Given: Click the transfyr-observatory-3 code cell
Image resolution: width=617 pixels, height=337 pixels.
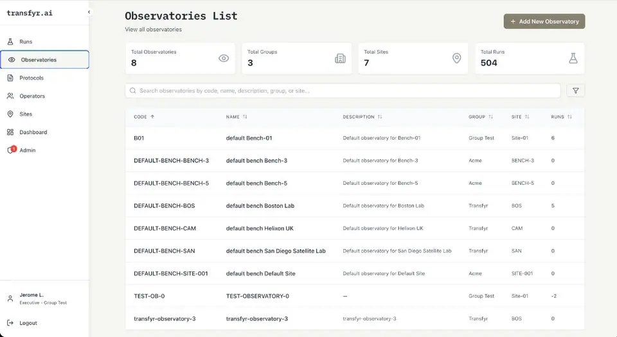Looking at the screenshot, I should pyautogui.click(x=165, y=318).
